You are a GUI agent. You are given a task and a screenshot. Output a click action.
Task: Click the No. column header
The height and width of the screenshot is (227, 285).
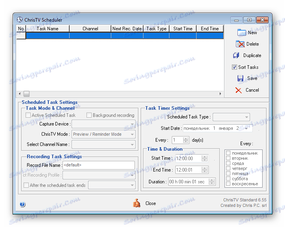(x=21, y=29)
